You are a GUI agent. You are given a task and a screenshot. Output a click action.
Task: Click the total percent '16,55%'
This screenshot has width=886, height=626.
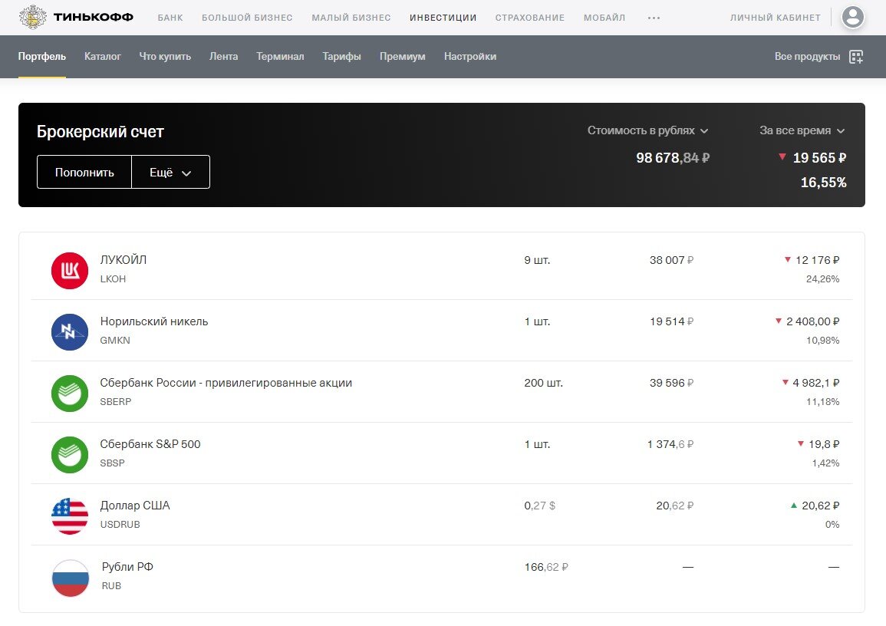pyautogui.click(x=823, y=183)
